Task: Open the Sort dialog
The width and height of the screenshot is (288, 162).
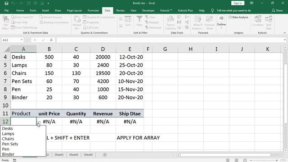Action: [x=128, y=21]
